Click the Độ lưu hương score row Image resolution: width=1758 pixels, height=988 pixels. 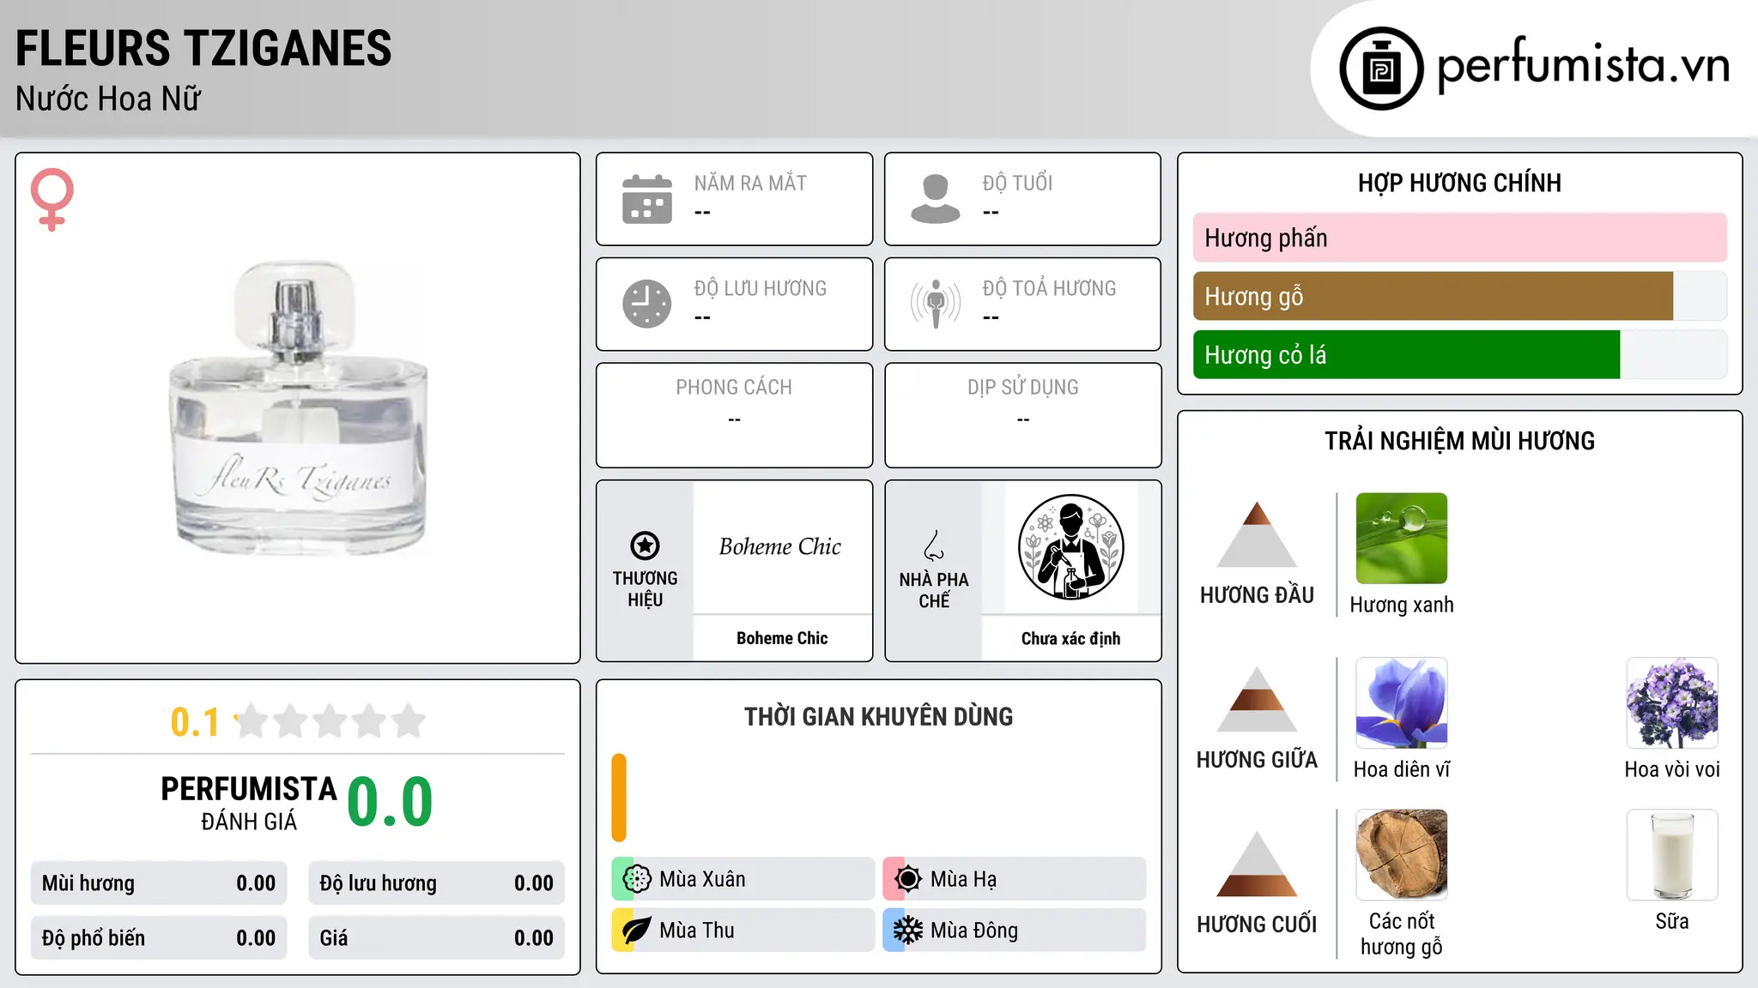pyautogui.click(x=437, y=883)
